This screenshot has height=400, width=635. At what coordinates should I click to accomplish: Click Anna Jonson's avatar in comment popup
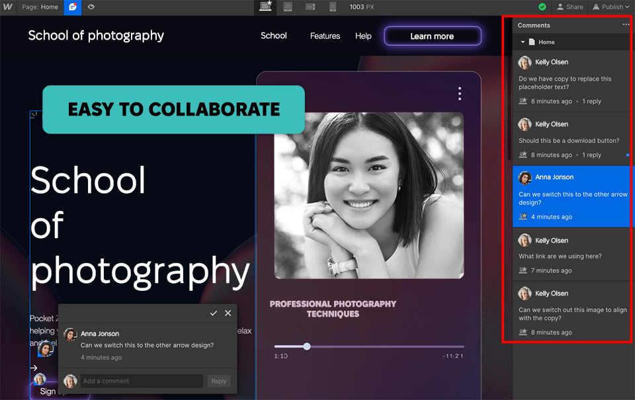[x=71, y=335]
